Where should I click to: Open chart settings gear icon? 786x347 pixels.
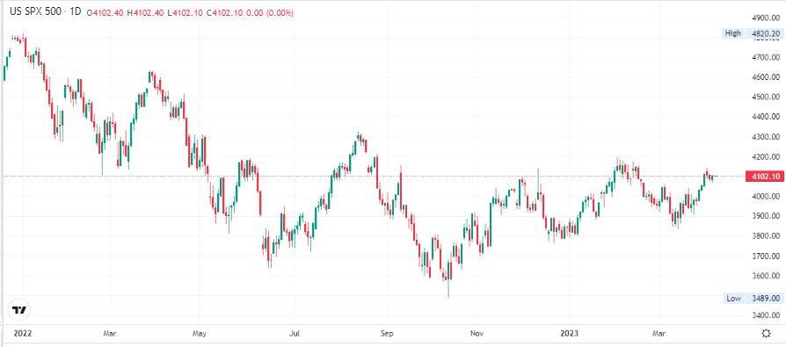click(x=766, y=334)
